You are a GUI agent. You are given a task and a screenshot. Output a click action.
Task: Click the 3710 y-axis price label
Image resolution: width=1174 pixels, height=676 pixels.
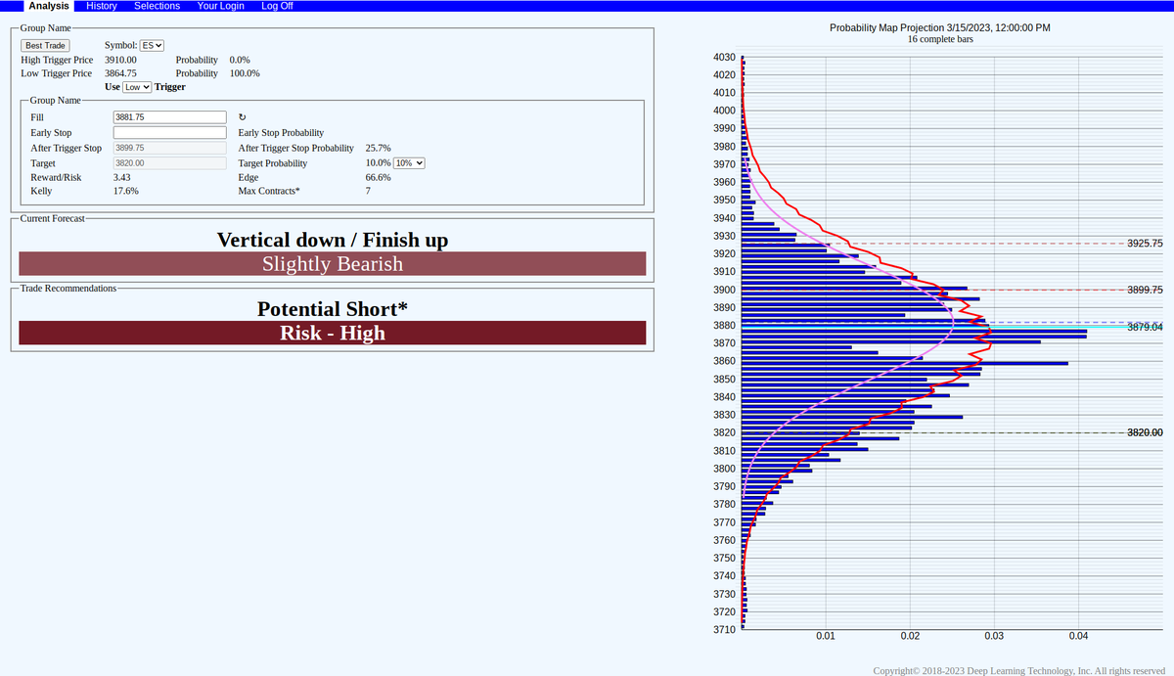725,630
